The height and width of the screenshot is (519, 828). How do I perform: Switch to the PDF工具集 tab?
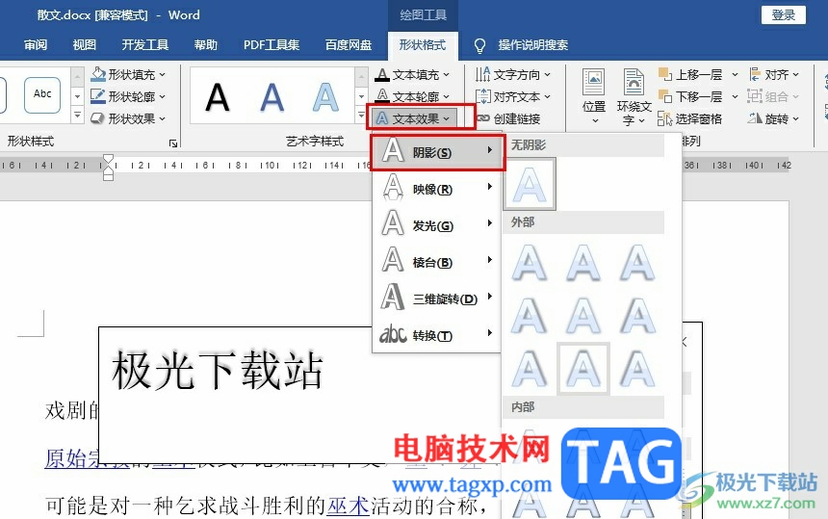click(x=272, y=45)
